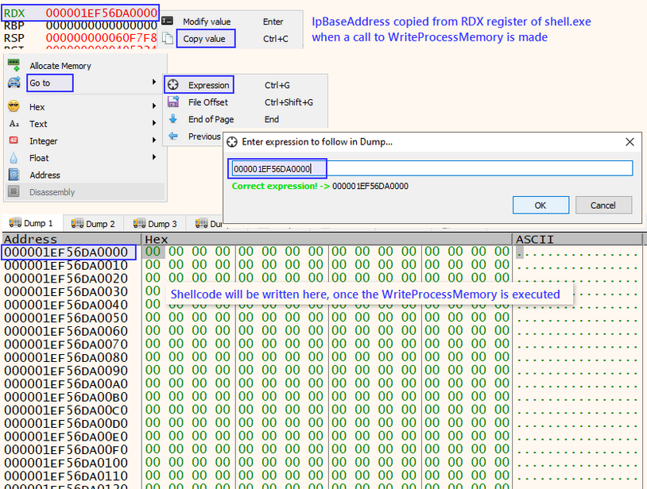Switch to the Dump 2 tab
This screenshot has width=647, height=489.
[x=93, y=224]
